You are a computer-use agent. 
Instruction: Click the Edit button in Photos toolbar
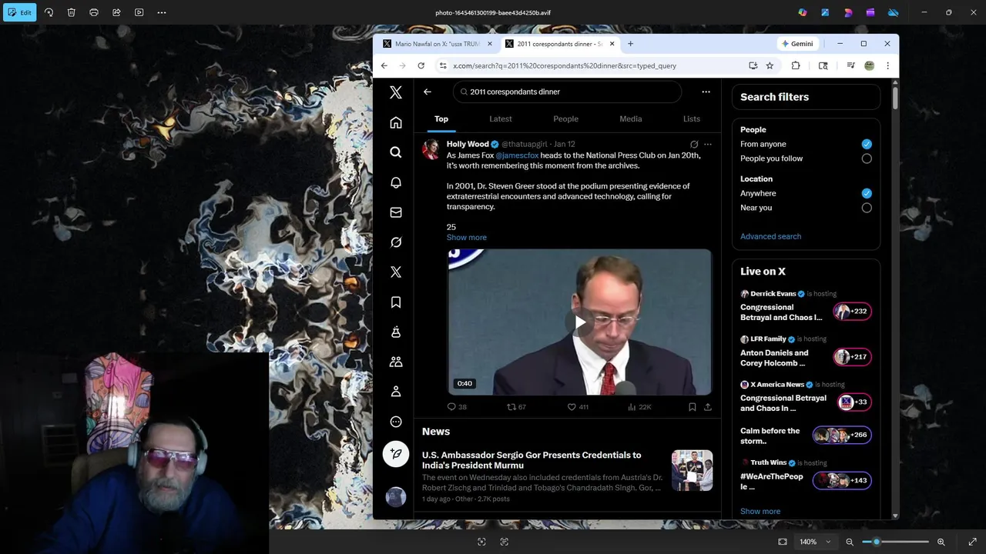click(19, 12)
